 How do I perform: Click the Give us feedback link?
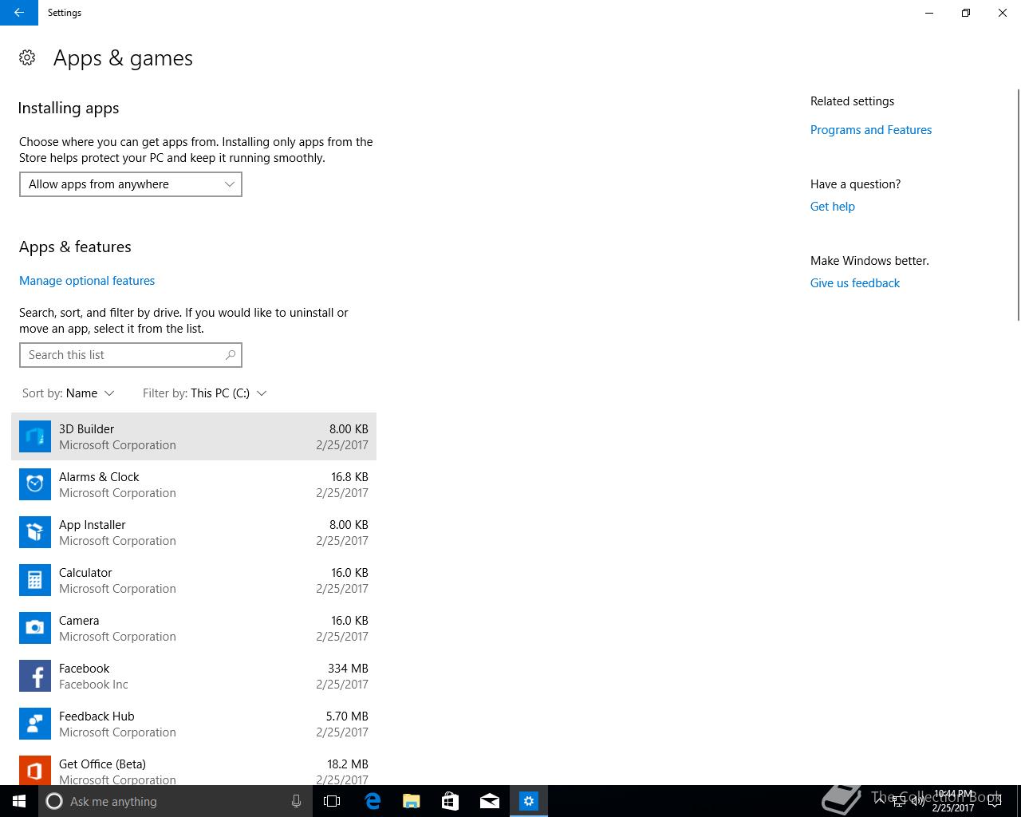pyautogui.click(x=855, y=283)
